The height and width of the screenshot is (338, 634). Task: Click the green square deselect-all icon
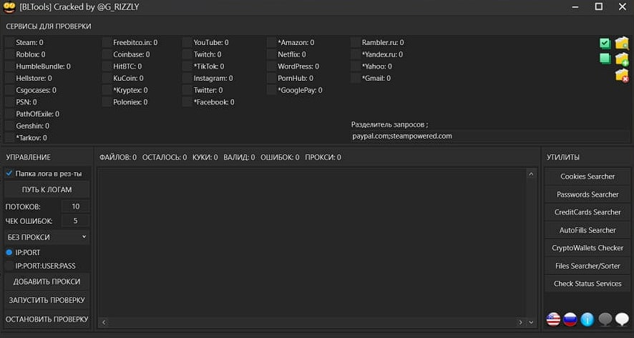[x=605, y=59]
